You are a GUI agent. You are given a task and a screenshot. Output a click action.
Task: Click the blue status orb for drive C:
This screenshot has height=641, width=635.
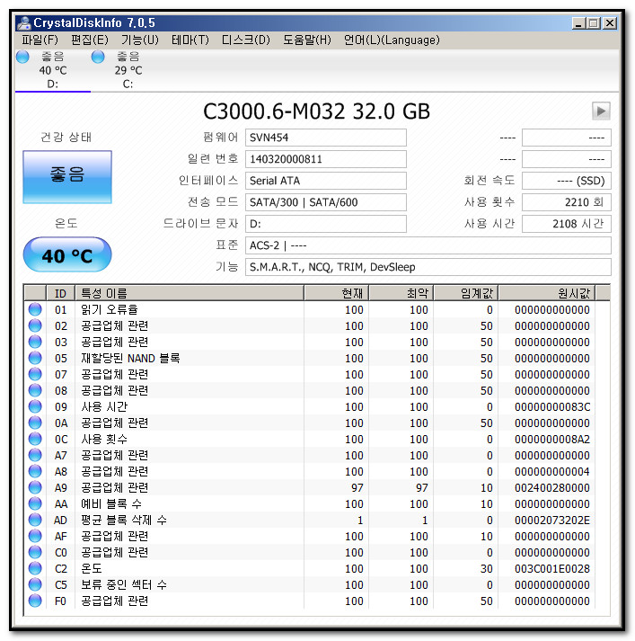tap(98, 57)
